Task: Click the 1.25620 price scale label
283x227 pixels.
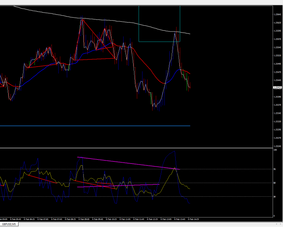Action: [x=278, y=23]
